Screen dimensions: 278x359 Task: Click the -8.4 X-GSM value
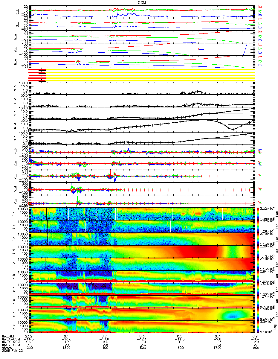coord(255,339)
